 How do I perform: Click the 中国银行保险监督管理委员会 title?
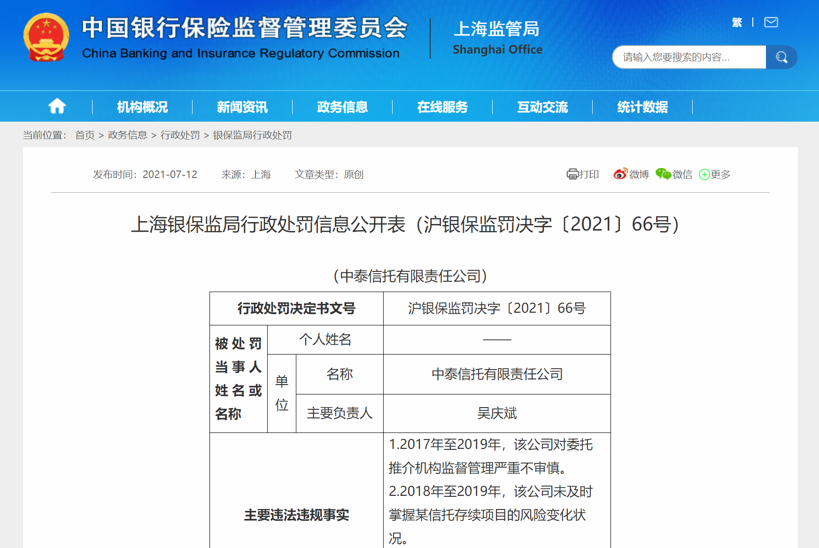pyautogui.click(x=245, y=27)
